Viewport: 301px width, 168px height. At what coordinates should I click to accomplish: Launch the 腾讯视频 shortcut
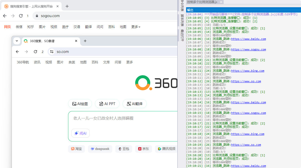166,149
